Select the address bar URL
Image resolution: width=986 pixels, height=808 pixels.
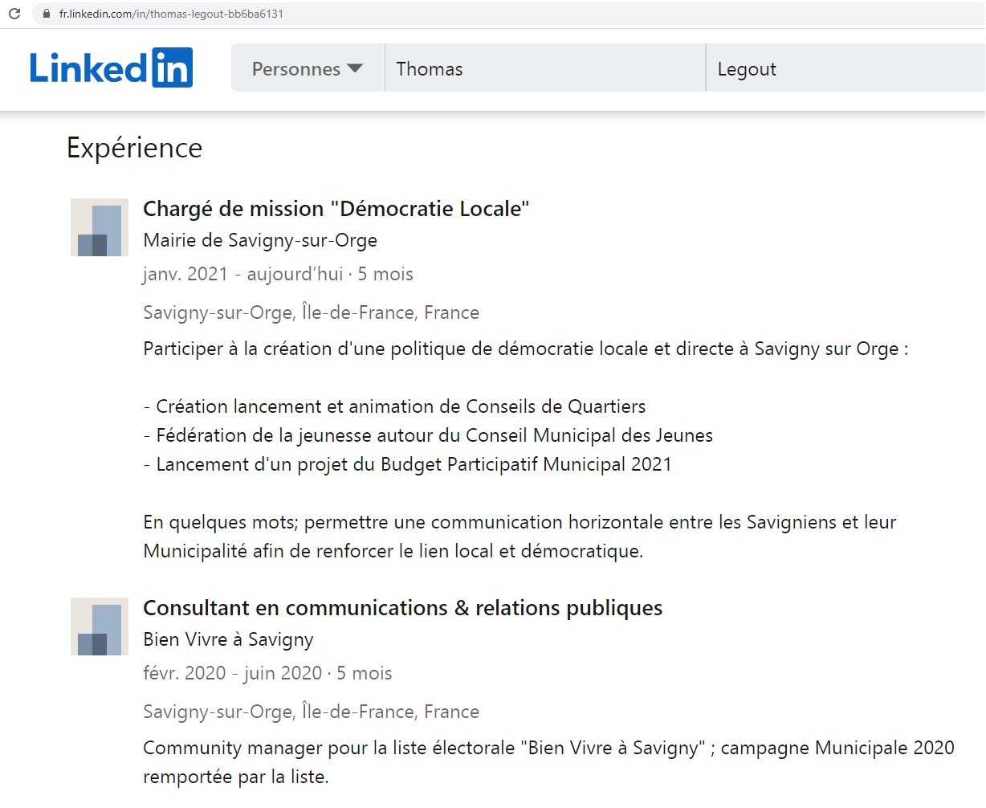coord(171,14)
